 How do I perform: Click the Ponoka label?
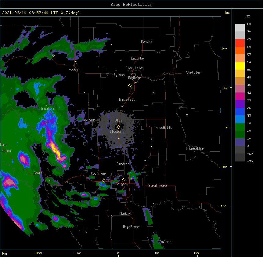[x=146, y=42]
